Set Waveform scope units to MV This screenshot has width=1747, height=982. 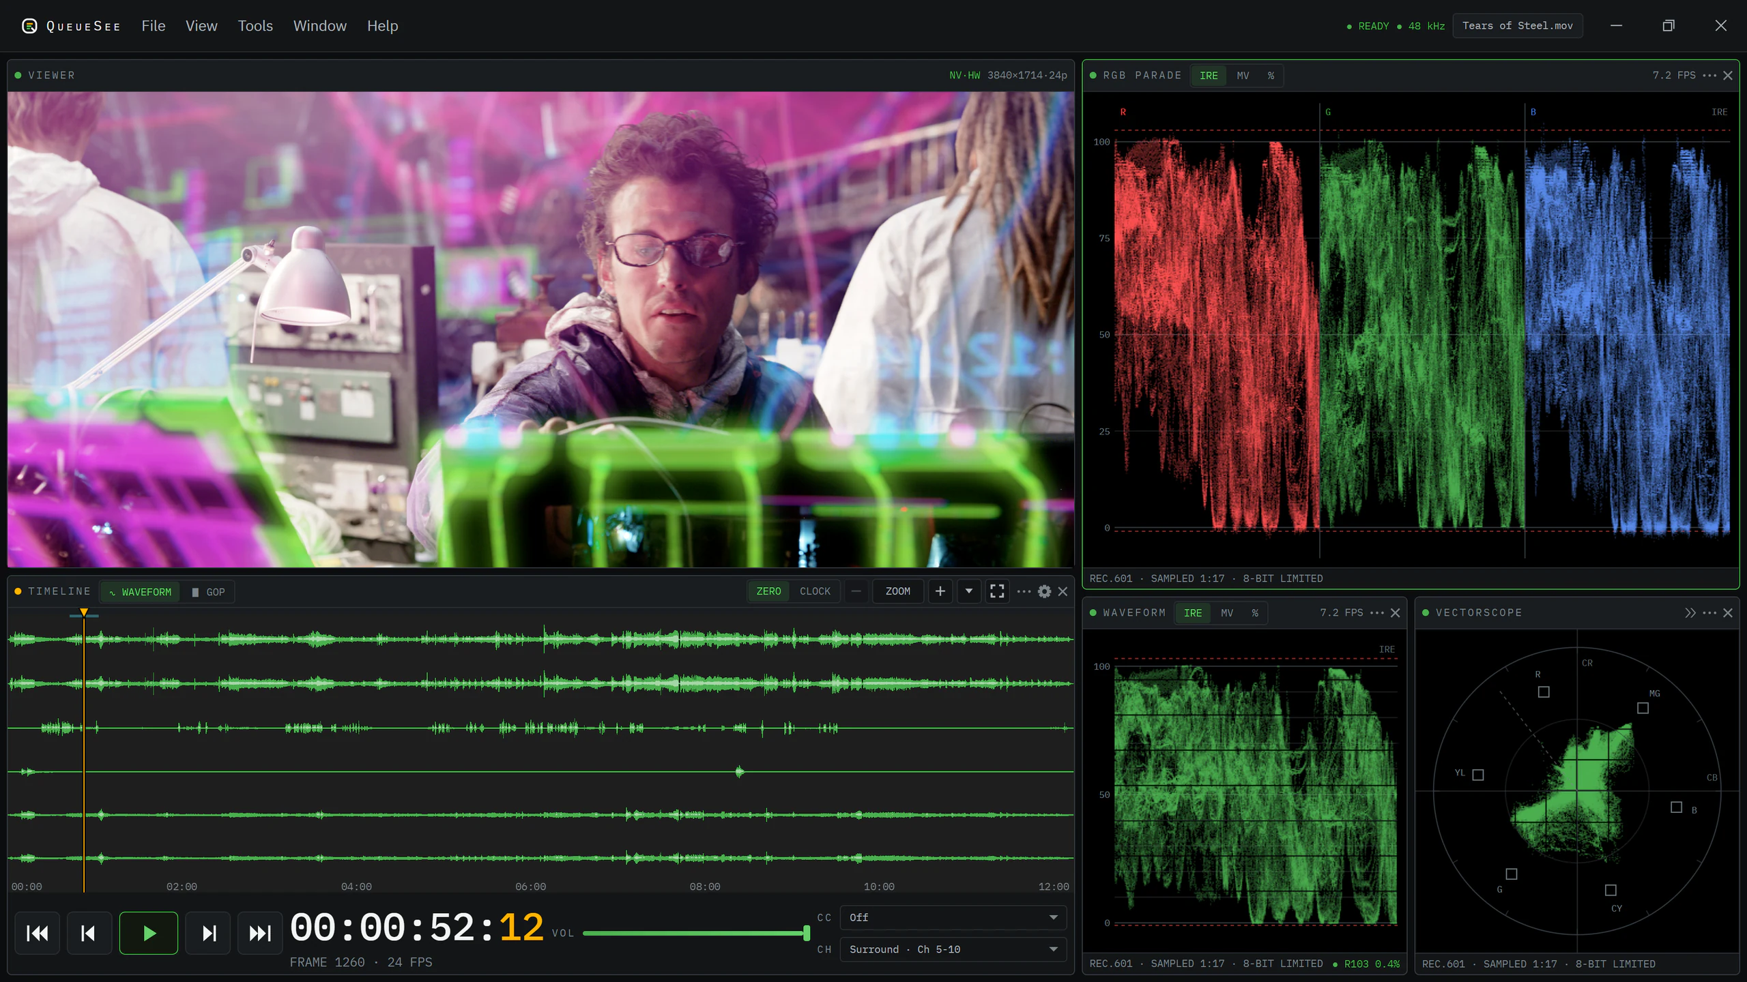[x=1227, y=613]
